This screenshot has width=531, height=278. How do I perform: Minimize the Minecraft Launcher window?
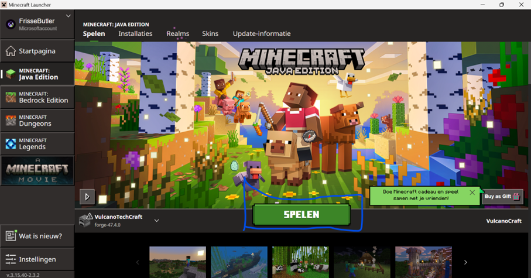point(482,5)
